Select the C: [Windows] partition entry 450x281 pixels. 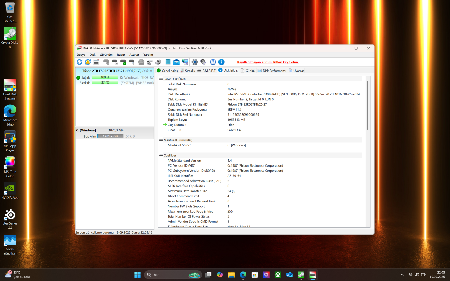point(115,133)
